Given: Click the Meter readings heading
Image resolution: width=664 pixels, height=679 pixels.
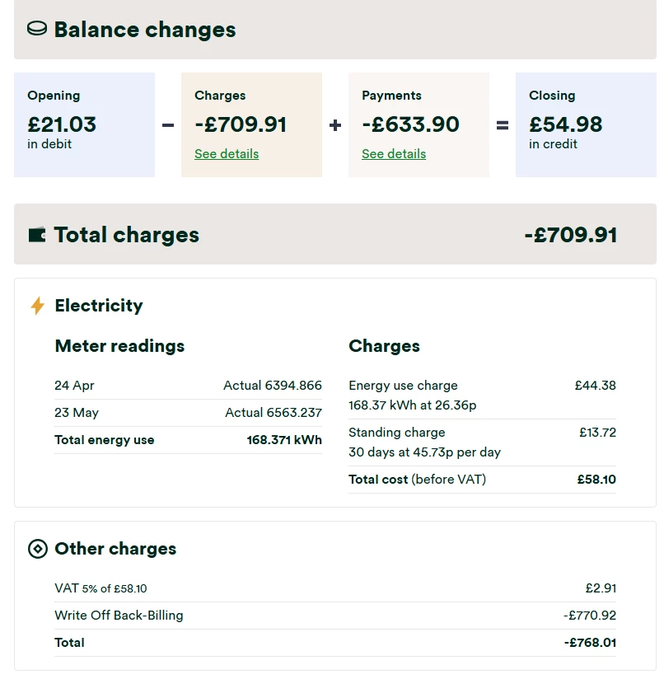Looking at the screenshot, I should pos(119,346).
